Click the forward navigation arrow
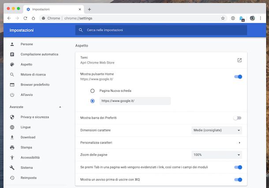The height and width of the screenshot is (188, 269). pos(17,18)
